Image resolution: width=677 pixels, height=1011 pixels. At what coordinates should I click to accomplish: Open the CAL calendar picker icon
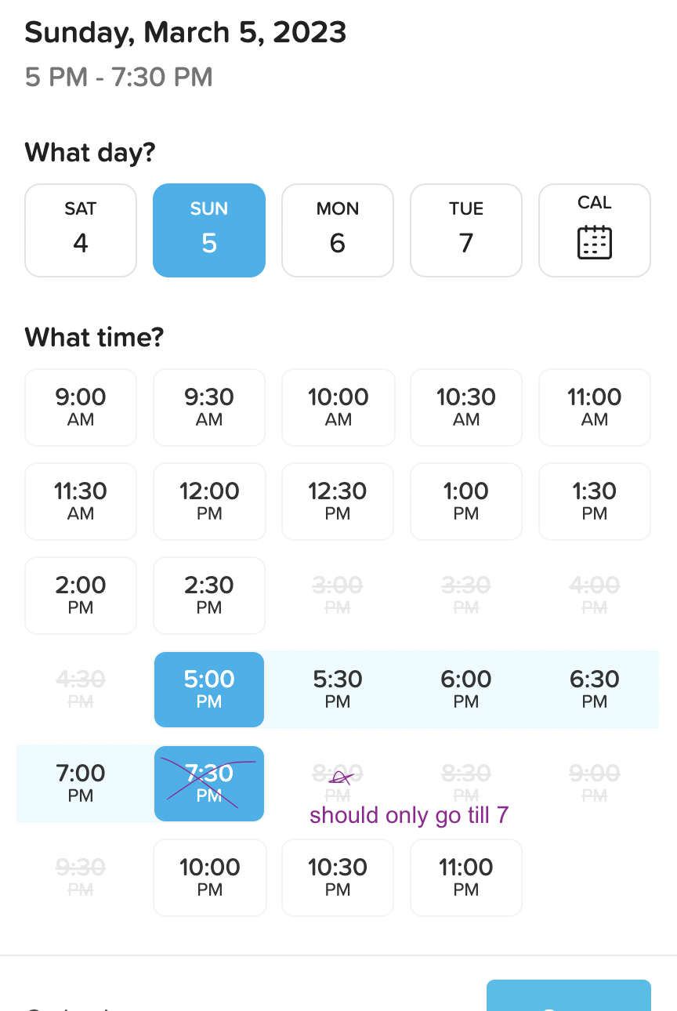point(594,230)
